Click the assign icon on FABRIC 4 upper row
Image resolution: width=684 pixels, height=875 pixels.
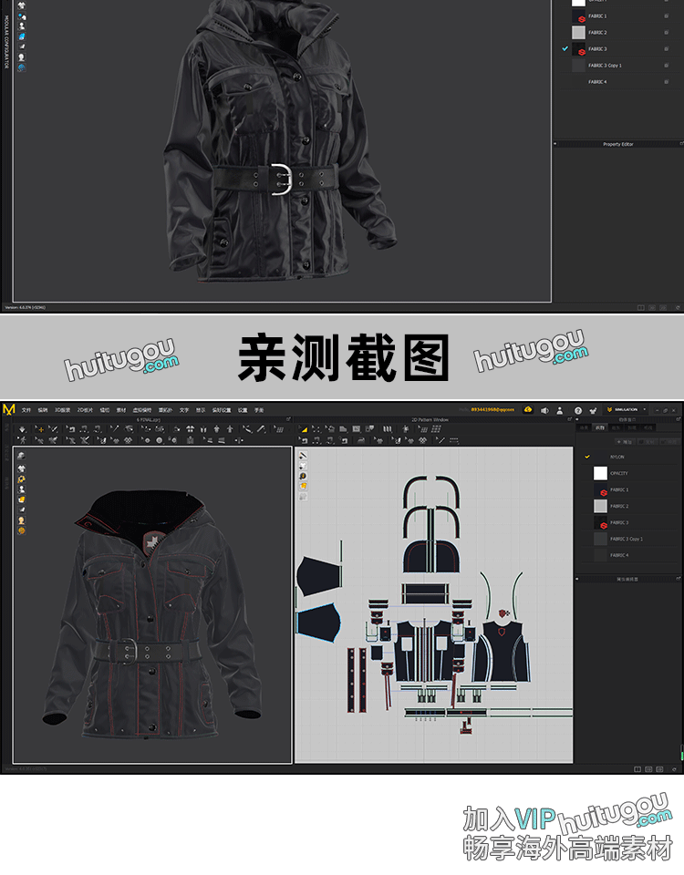coord(666,81)
